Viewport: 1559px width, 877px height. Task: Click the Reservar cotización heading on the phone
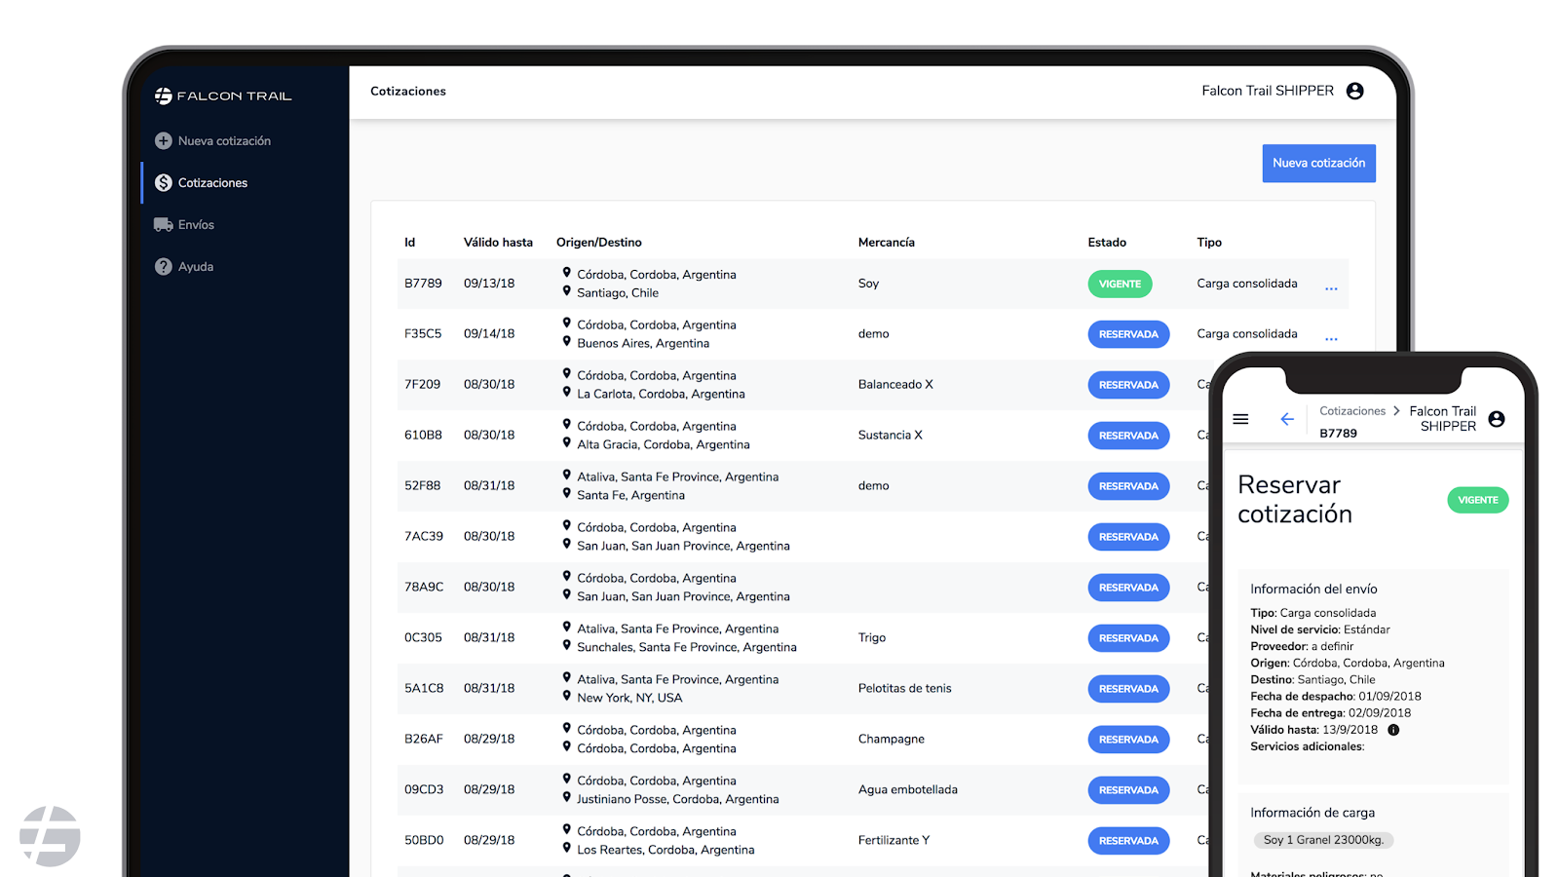[x=1295, y=500]
